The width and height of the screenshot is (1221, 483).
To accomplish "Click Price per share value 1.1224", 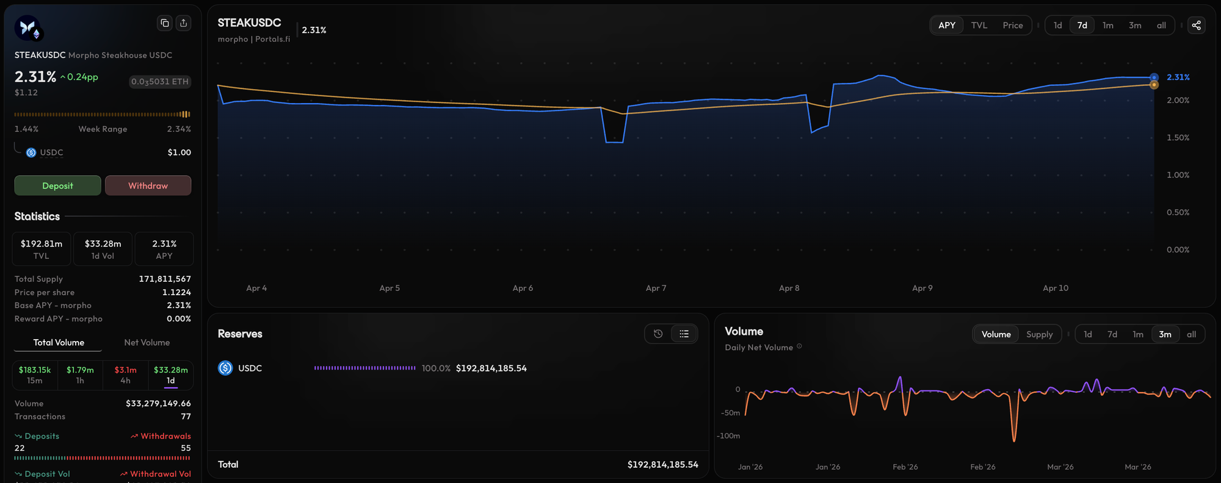I will click(176, 292).
